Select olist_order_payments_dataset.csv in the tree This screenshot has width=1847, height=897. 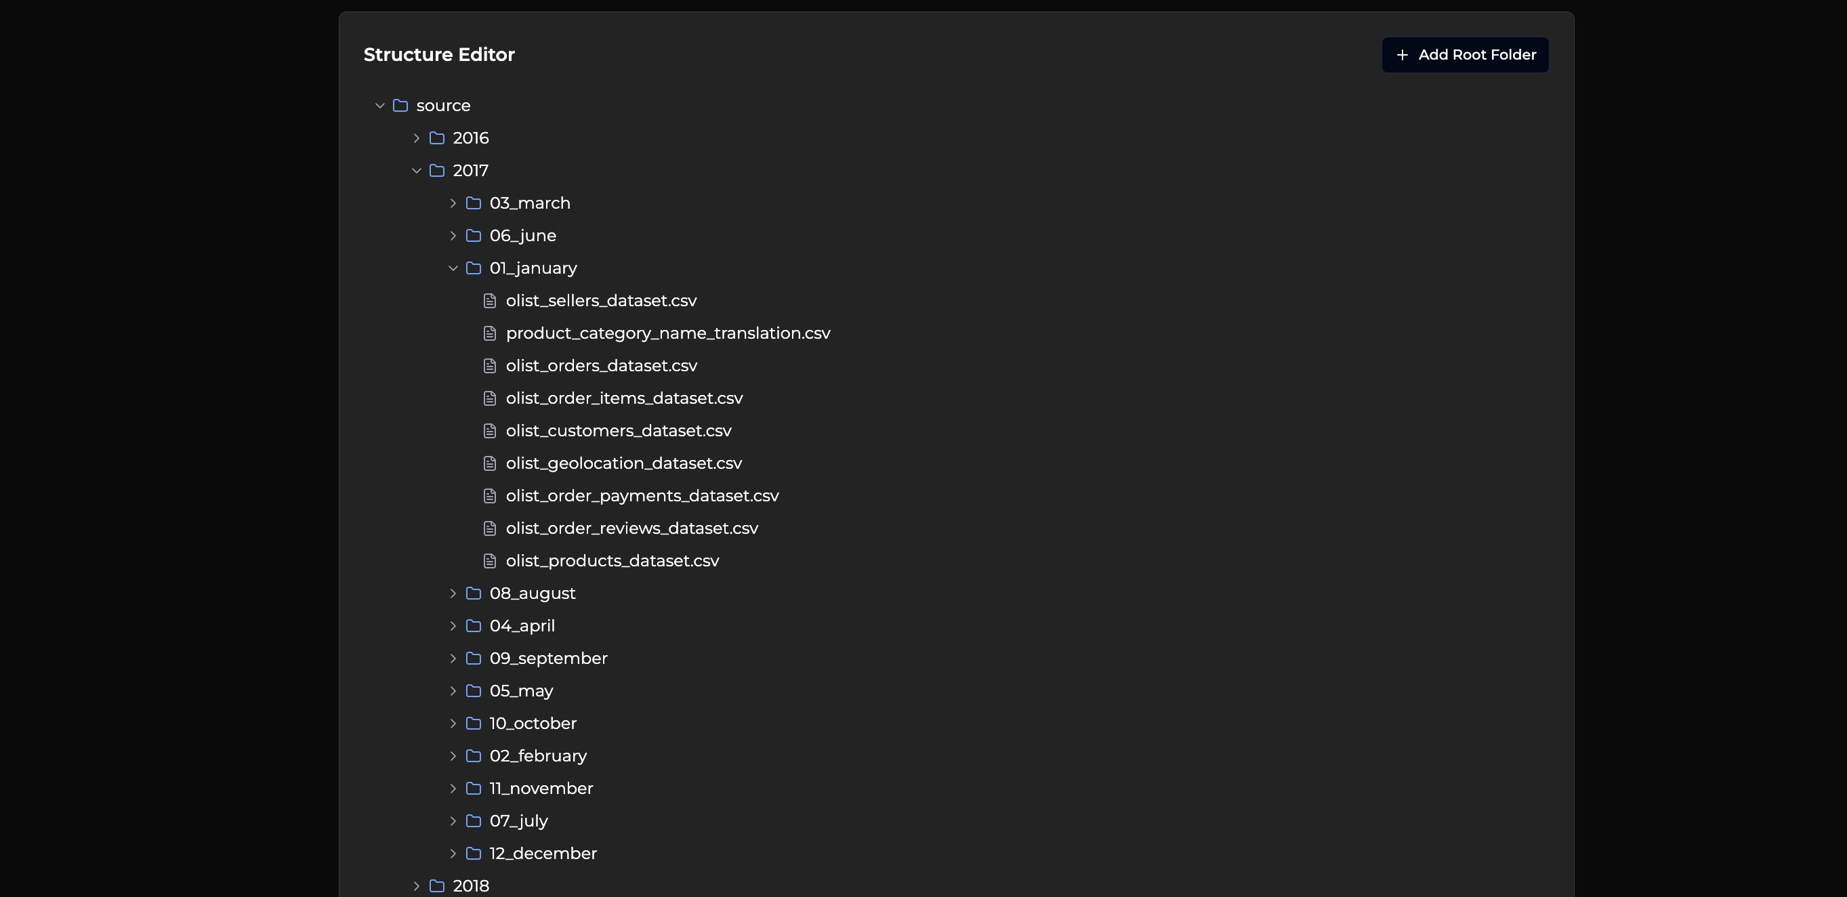coord(642,495)
